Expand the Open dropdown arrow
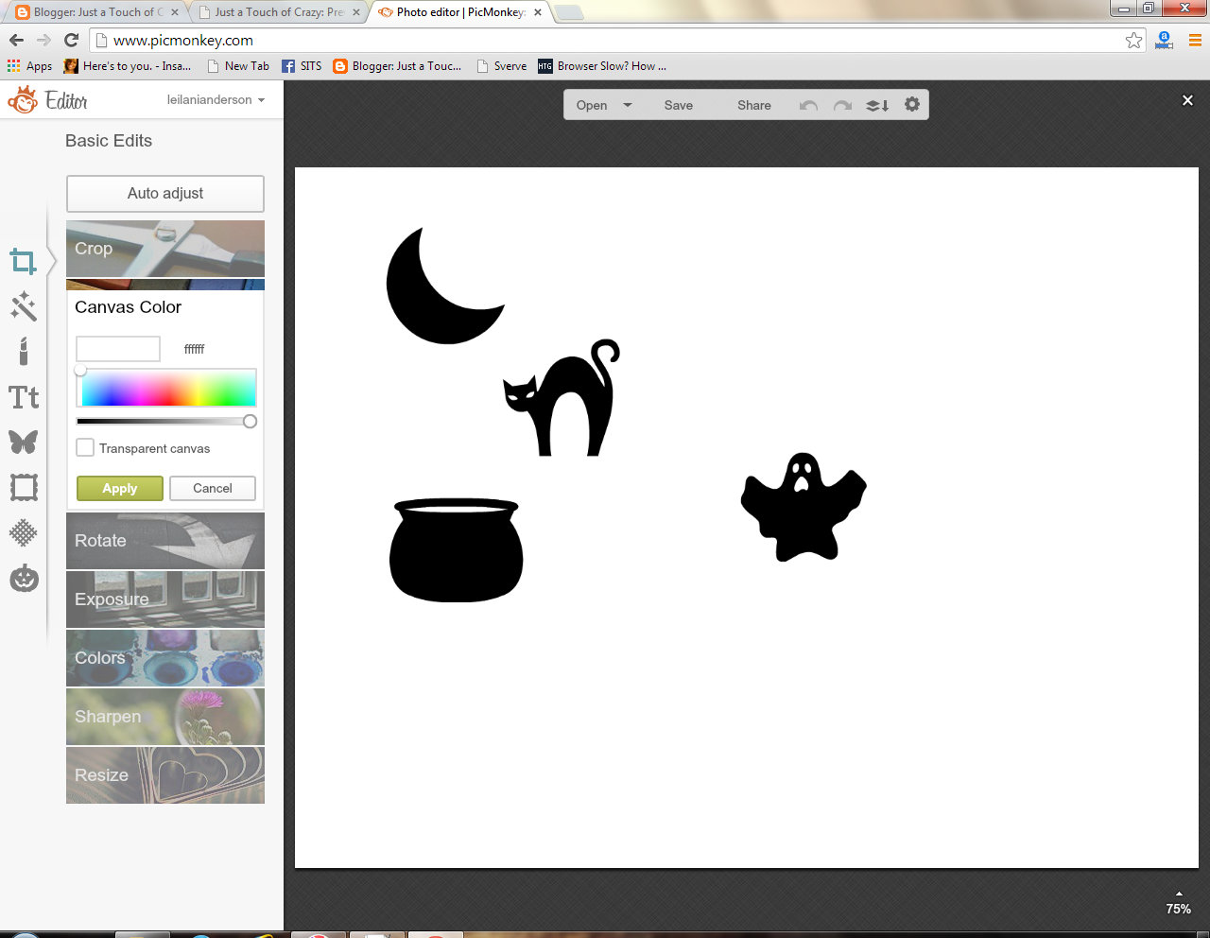The height and width of the screenshot is (938, 1210). click(628, 105)
